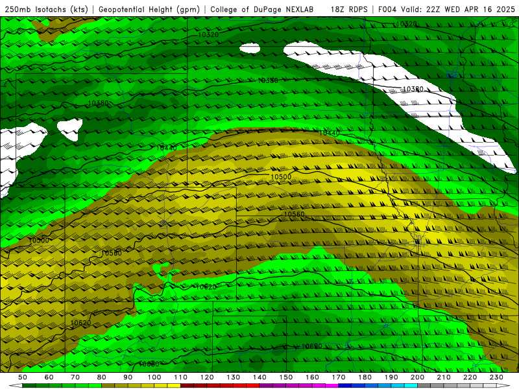Click the bright magenta swatch below 170

(x=332, y=386)
